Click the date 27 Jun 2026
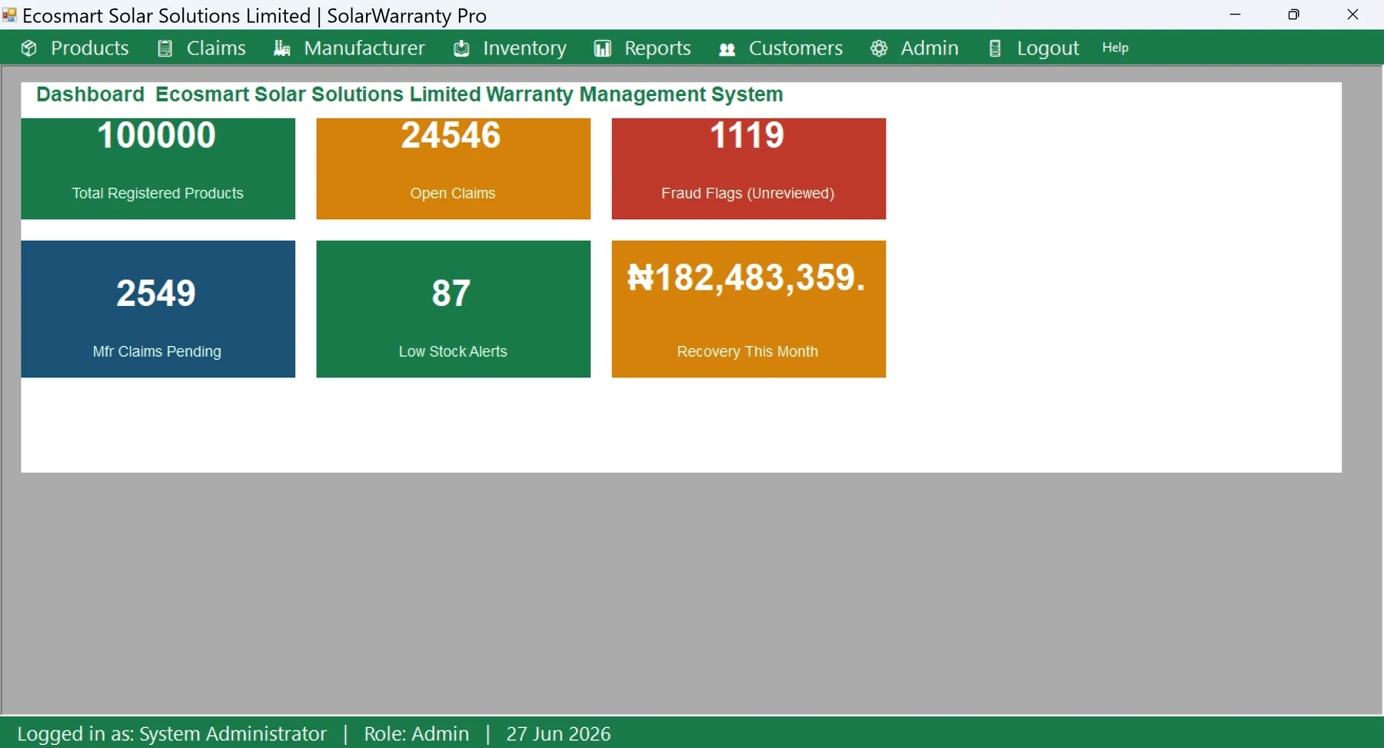 click(558, 733)
